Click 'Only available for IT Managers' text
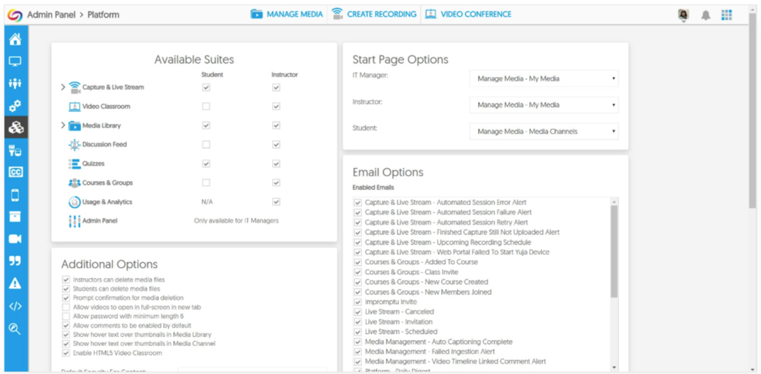The width and height of the screenshot is (761, 374). click(x=237, y=221)
